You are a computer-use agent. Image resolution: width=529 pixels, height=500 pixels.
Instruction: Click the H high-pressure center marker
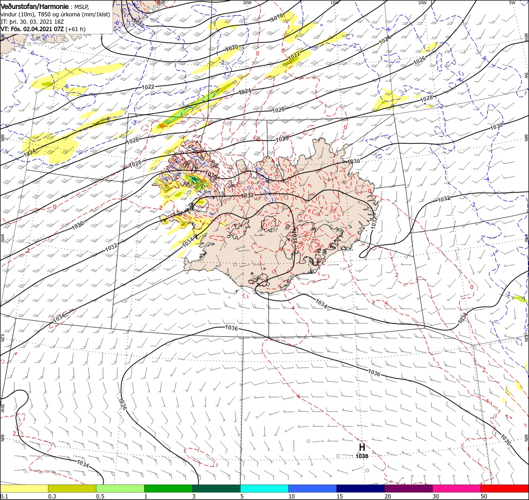click(362, 447)
